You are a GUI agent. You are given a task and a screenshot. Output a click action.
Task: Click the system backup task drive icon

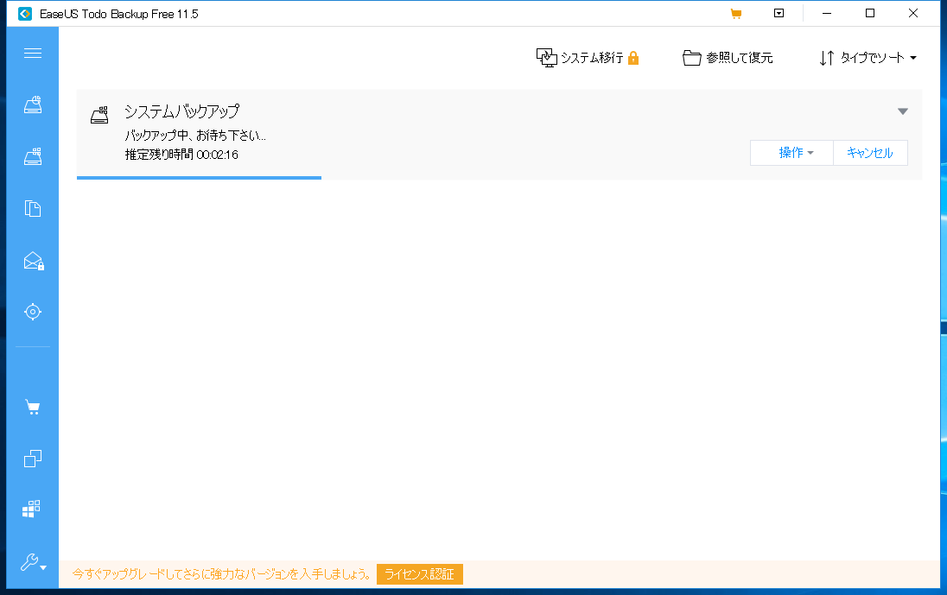coord(99,115)
